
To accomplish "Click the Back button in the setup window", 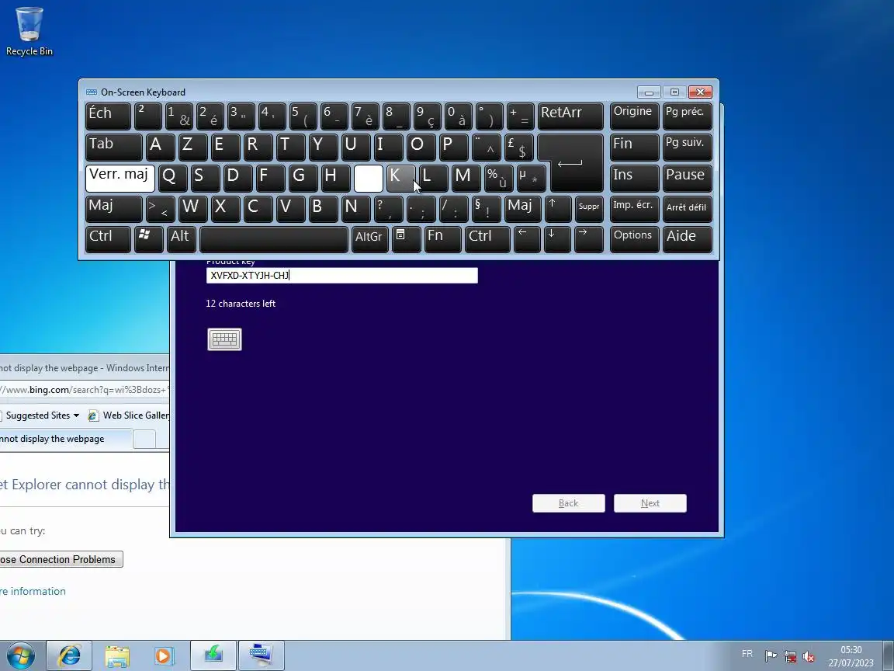I will [x=568, y=503].
